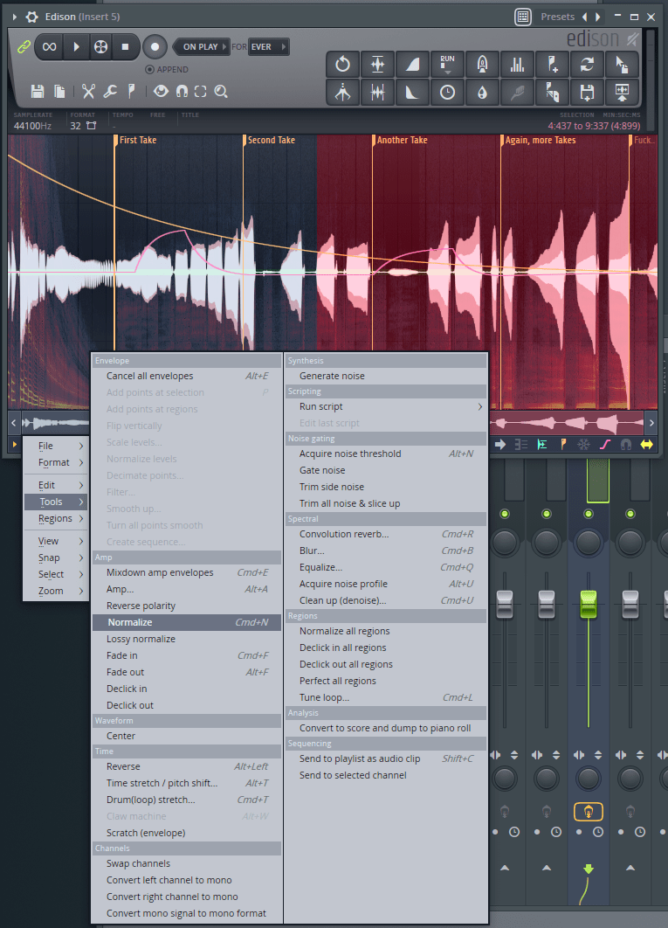Click the flag marker icon
The width and height of the screenshot is (668, 928).
(131, 91)
